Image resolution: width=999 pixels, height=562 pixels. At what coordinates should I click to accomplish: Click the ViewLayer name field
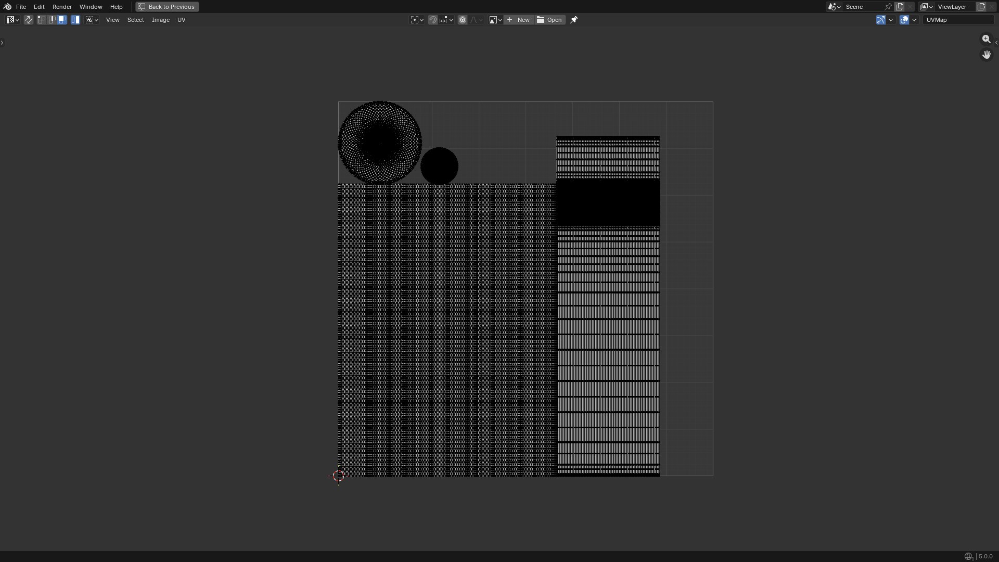955,7
